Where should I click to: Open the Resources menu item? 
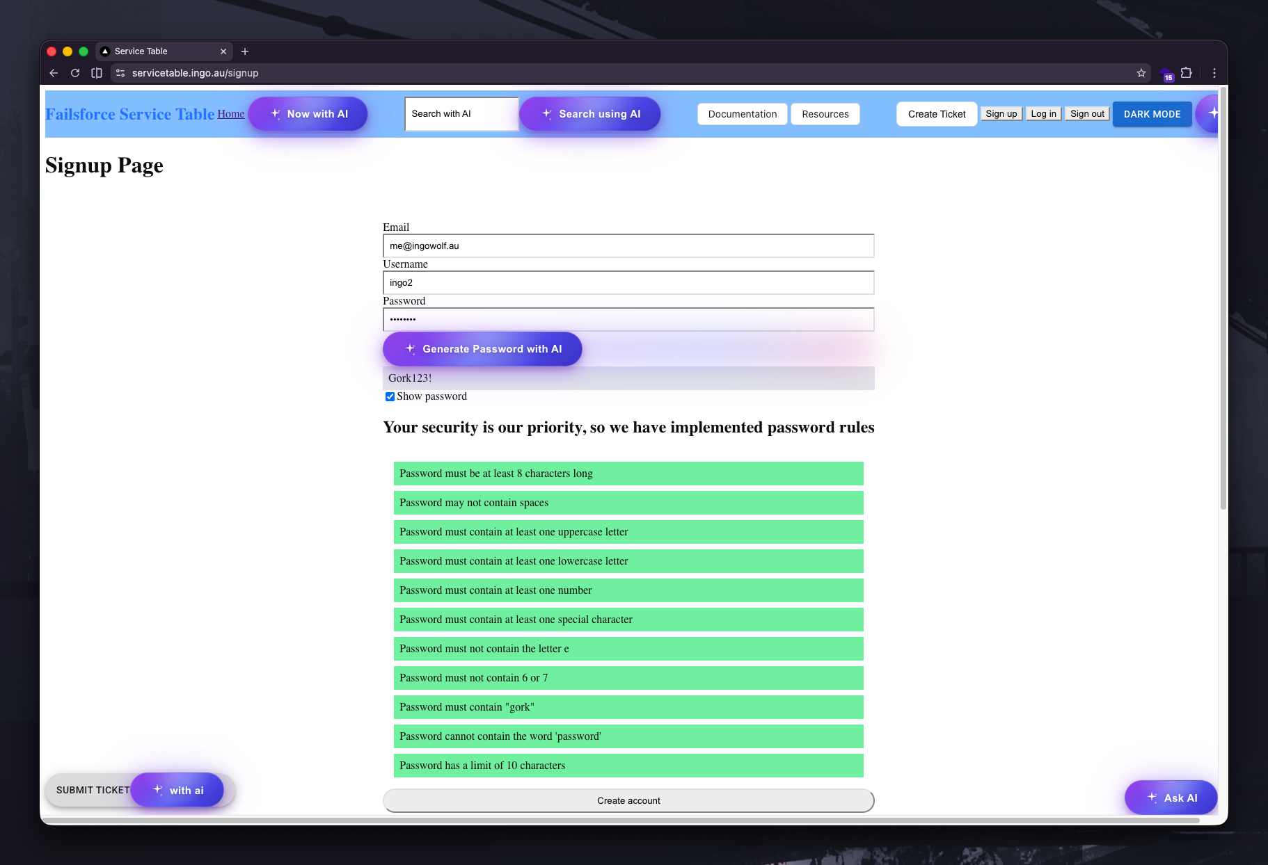(825, 114)
